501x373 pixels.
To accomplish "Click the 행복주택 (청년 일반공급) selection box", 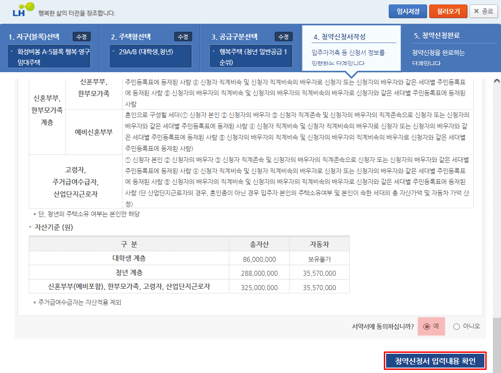I will tap(251, 56).
